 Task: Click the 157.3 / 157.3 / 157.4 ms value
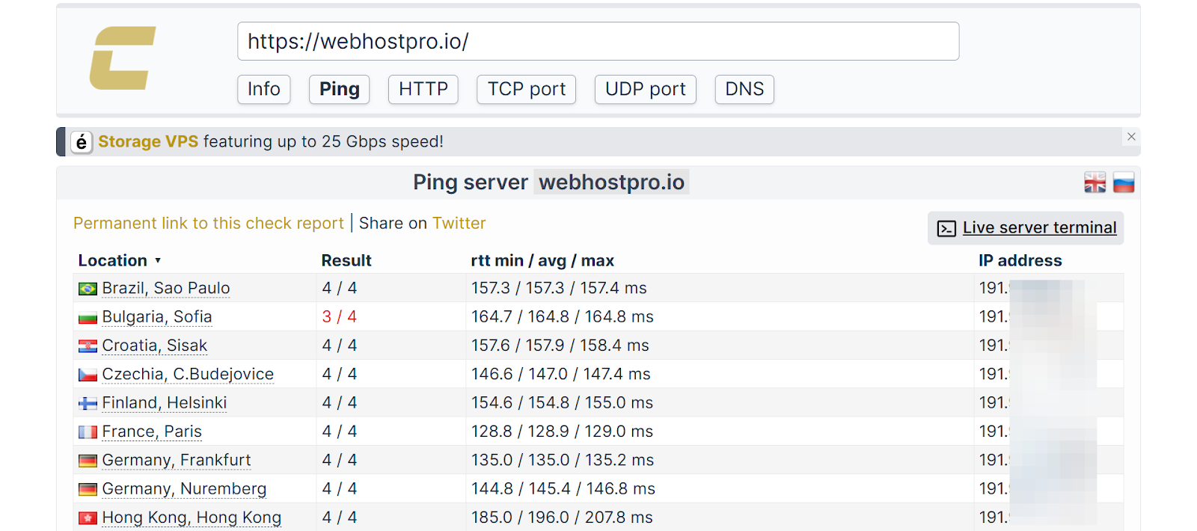(559, 288)
